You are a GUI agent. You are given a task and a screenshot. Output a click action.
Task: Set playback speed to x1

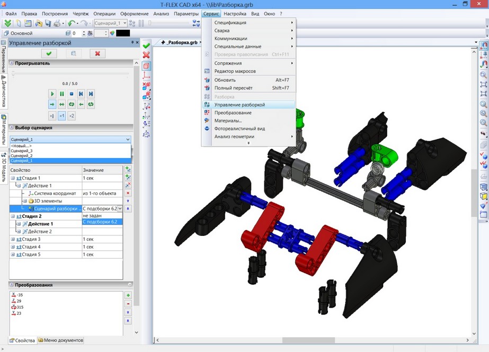pyautogui.click(x=62, y=116)
